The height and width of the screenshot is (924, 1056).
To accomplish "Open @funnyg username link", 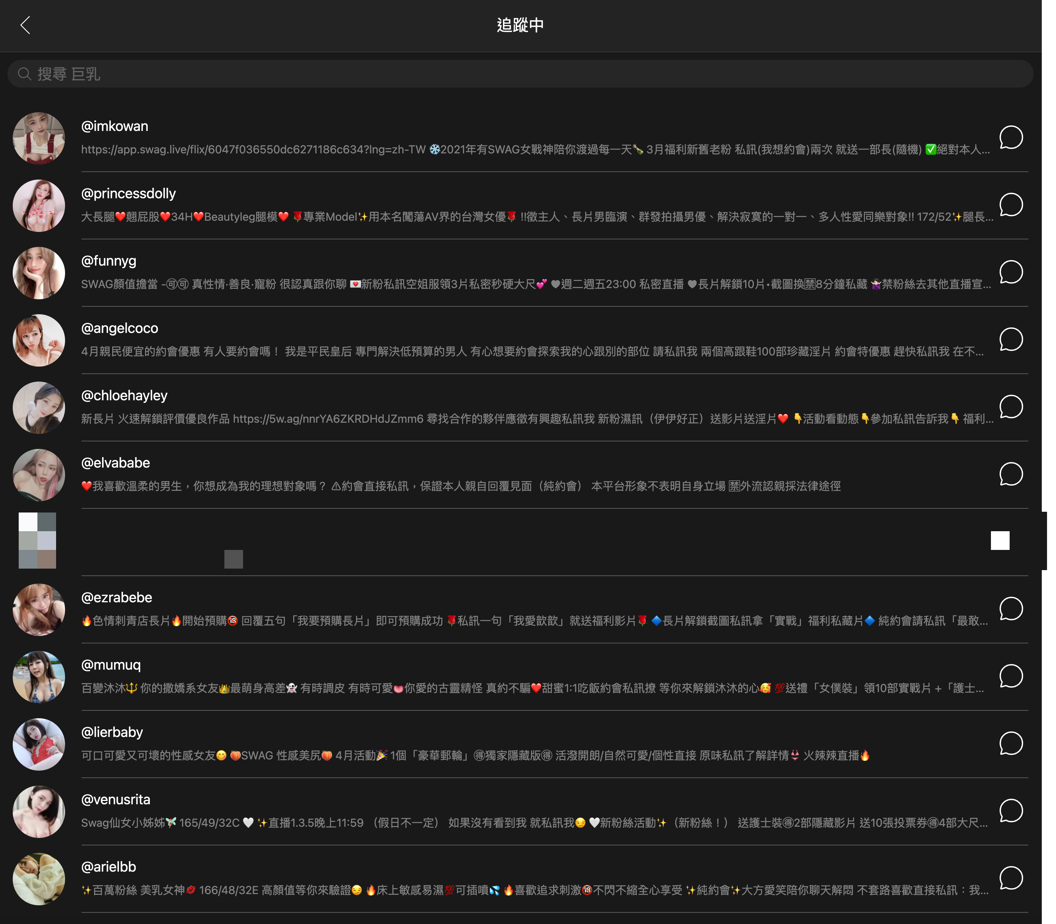I will 109,261.
